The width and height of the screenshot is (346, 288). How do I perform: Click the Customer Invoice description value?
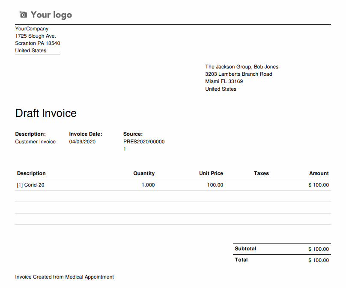(35, 142)
